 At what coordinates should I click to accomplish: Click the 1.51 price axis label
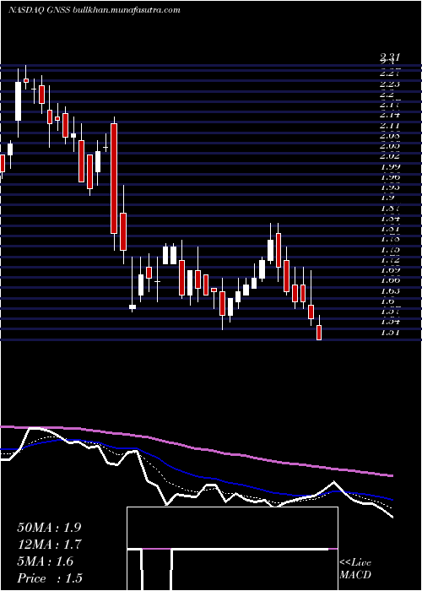[390, 332]
